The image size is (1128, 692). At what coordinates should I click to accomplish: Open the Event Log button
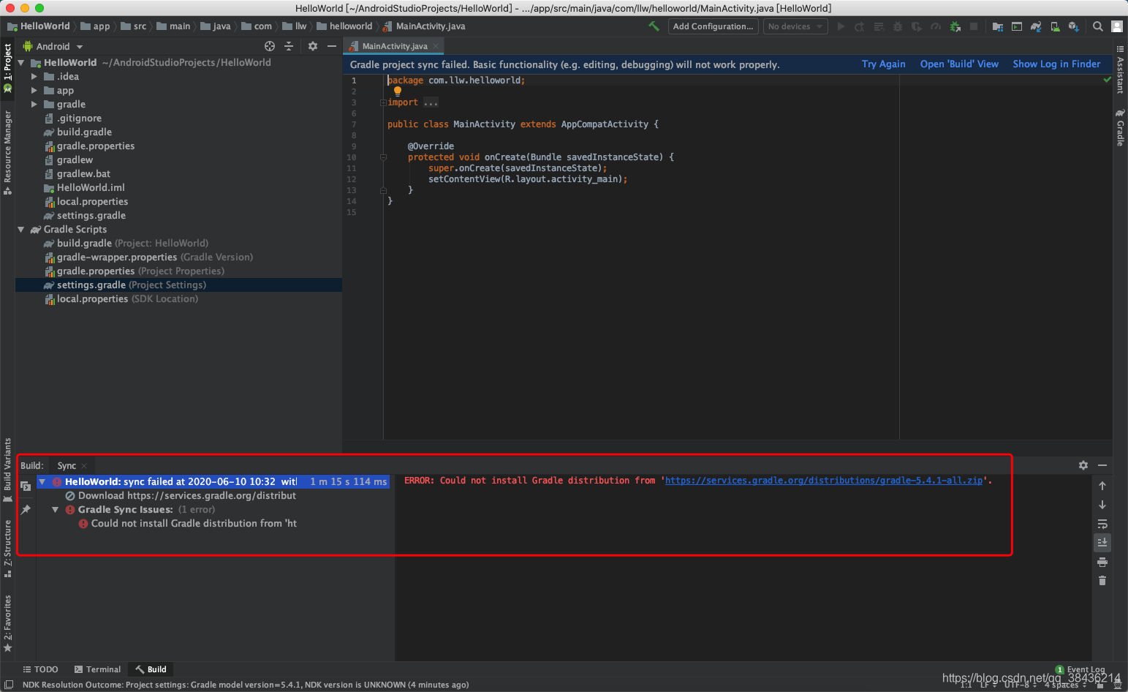tap(1080, 669)
